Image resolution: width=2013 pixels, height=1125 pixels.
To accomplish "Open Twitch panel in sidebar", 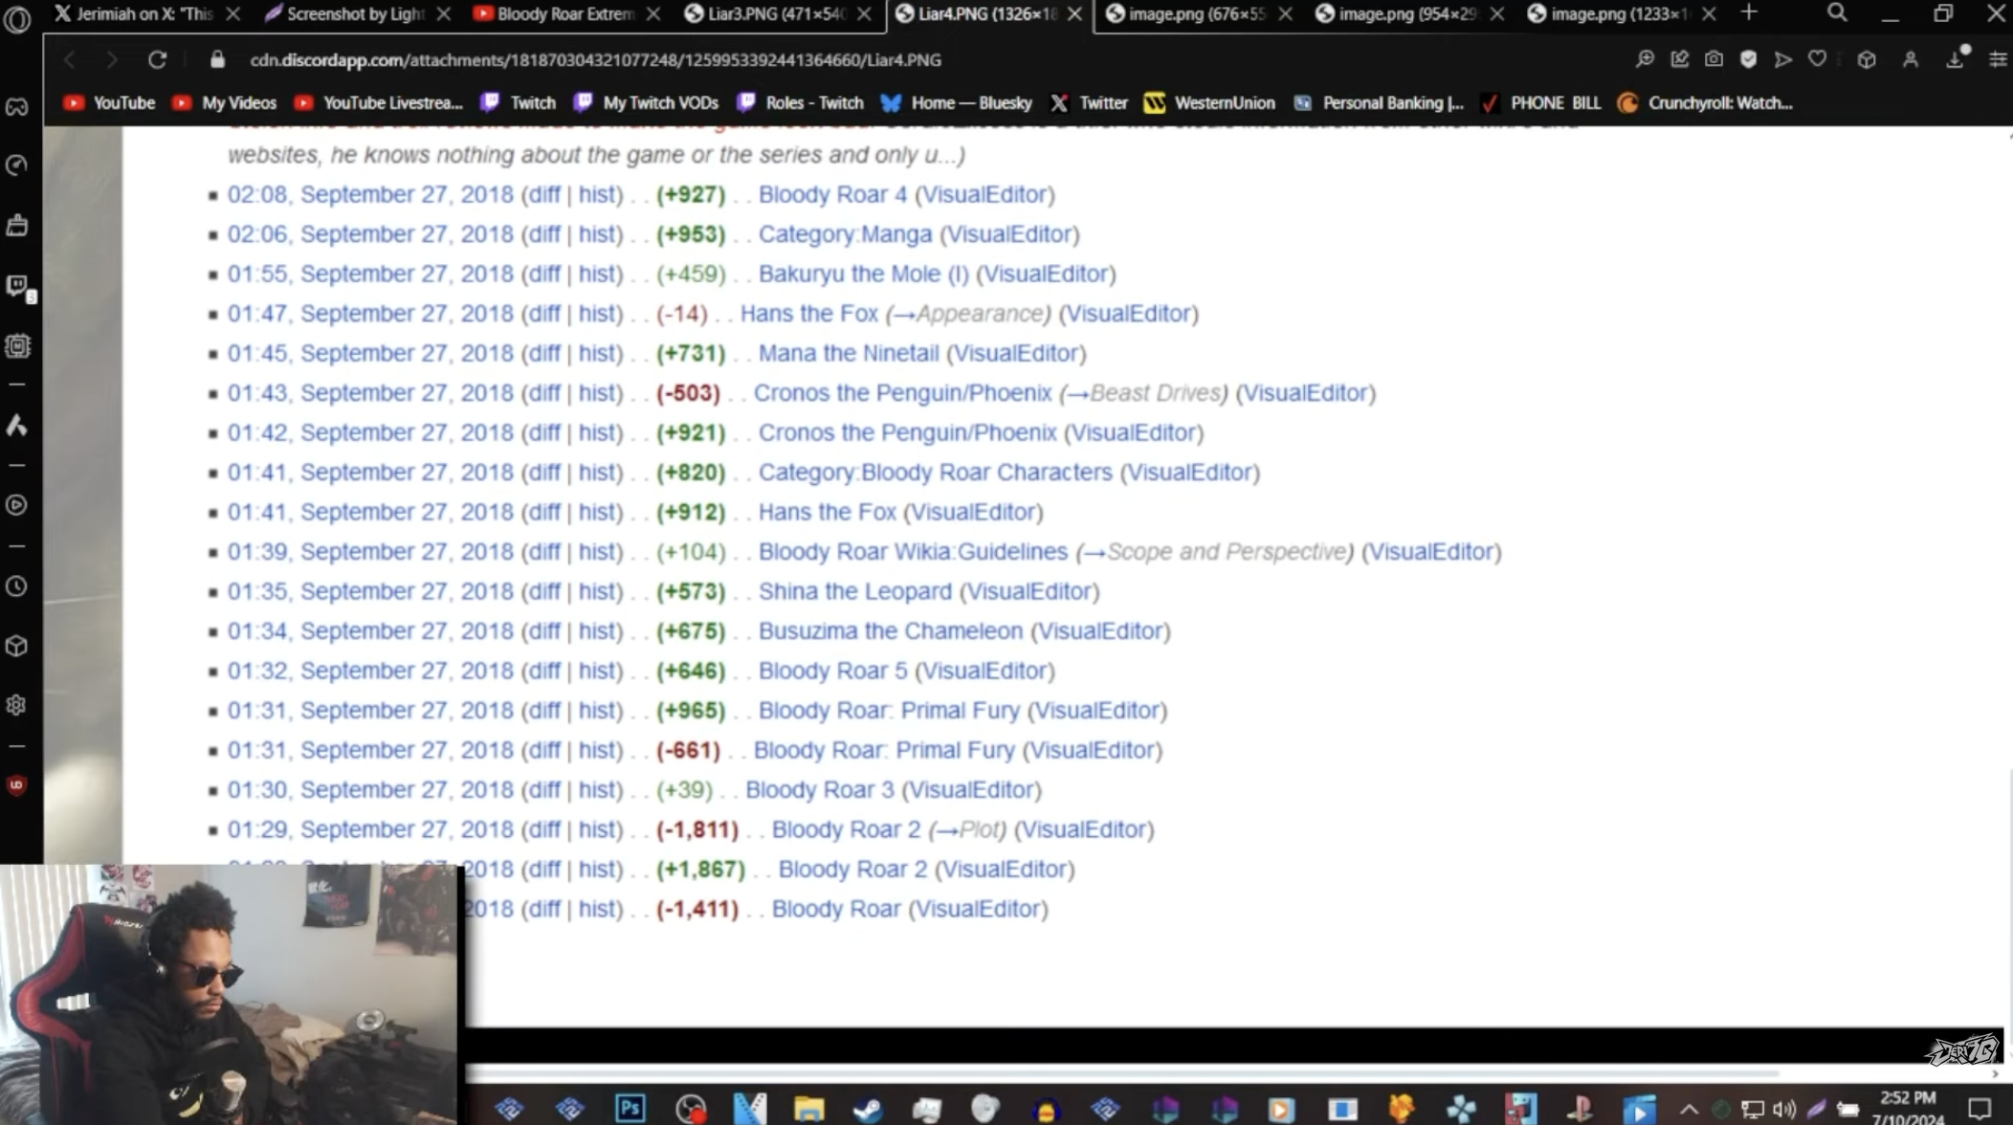I will pos(17,286).
